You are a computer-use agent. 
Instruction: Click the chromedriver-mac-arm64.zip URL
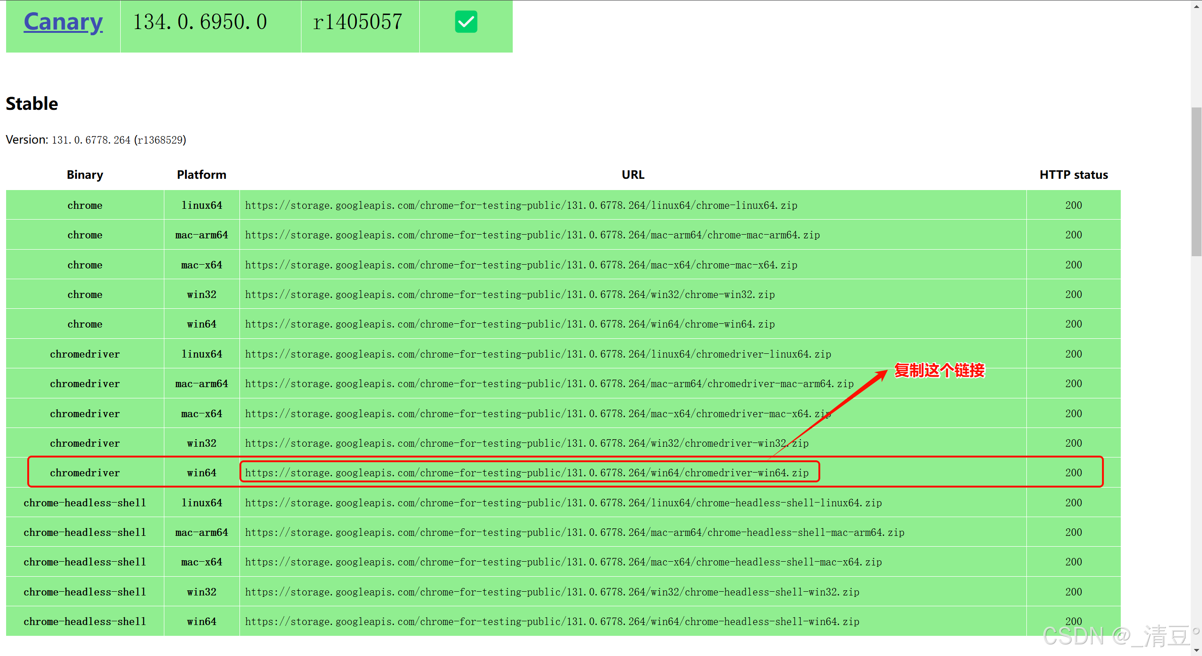tap(549, 384)
